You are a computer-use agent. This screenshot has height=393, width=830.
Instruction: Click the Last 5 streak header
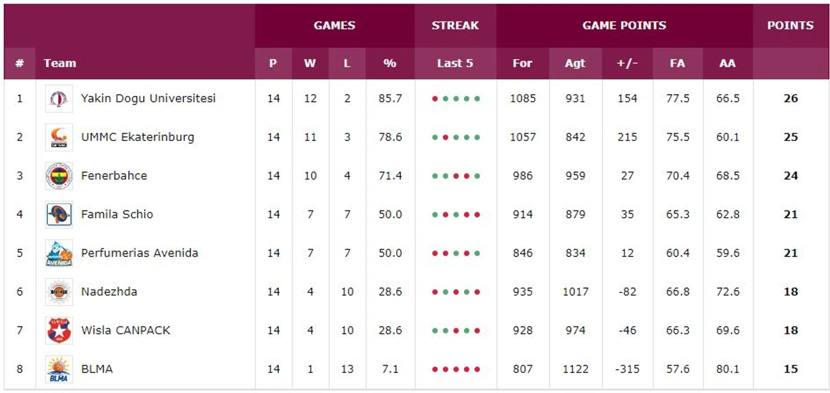tap(455, 63)
